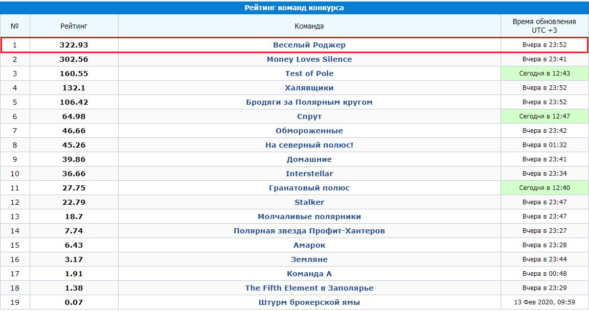
Task: Open Штурм брокерской ямы team page
Action: tap(309, 302)
